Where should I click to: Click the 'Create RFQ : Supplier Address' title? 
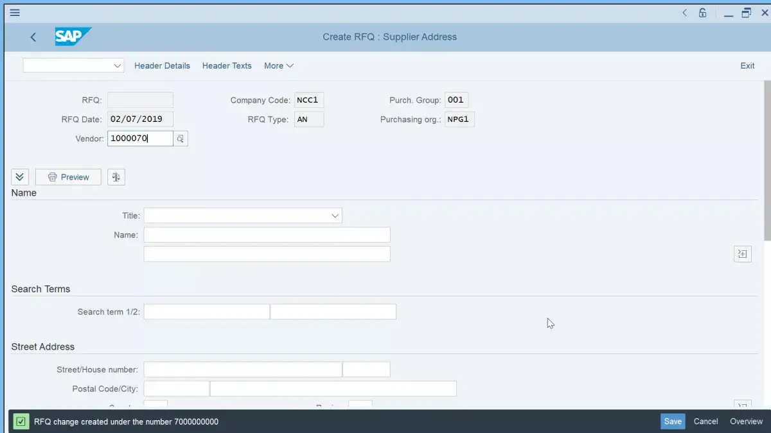(390, 37)
